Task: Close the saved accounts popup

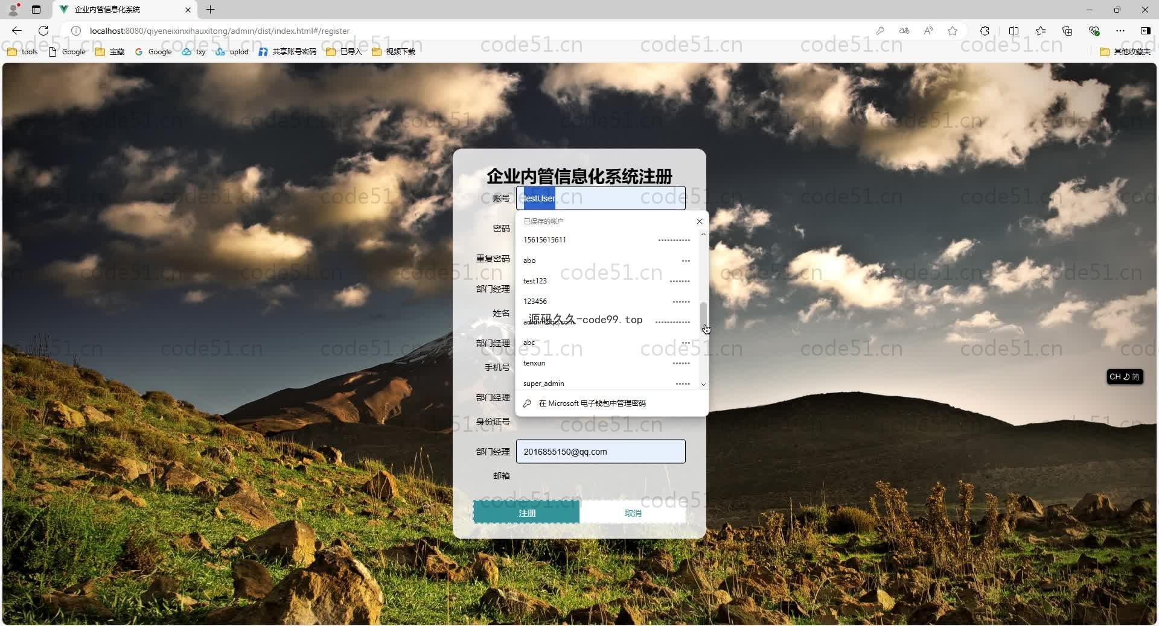Action: point(700,221)
